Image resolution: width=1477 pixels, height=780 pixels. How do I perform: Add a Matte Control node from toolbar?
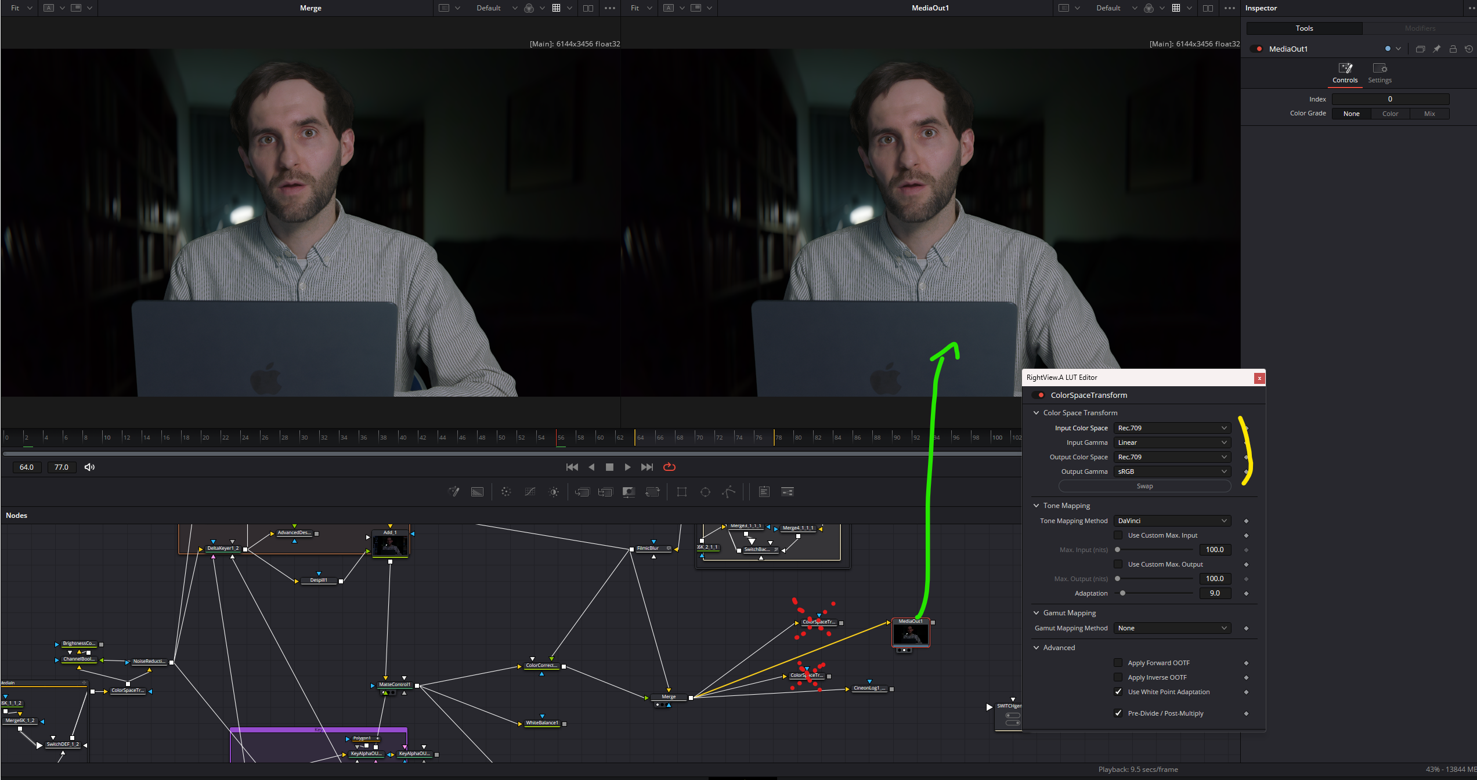(629, 492)
